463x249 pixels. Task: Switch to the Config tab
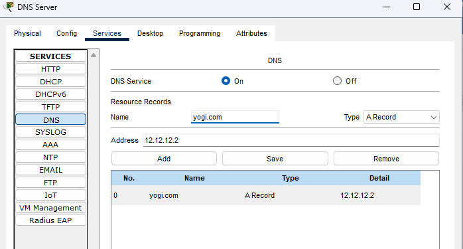click(67, 33)
